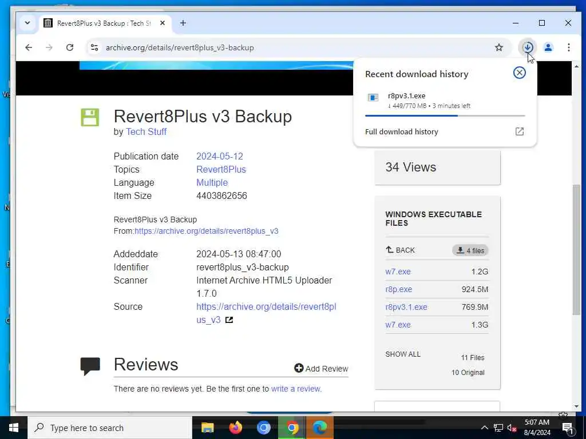586x439 pixels.
Task: Open the blue Chromium taskbar icon
Action: click(263, 428)
